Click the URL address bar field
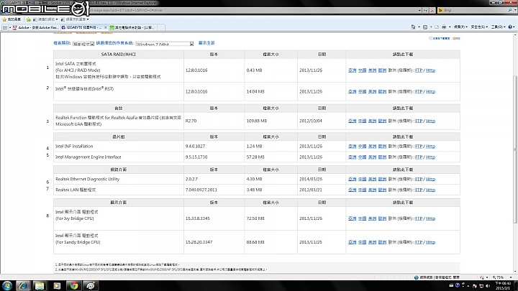The height and width of the screenshot is (291, 518). click(253, 11)
